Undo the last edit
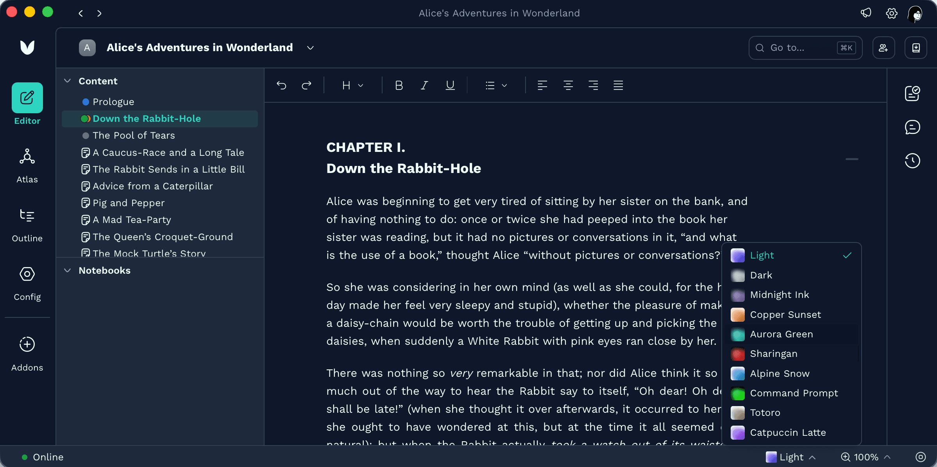 [281, 85]
